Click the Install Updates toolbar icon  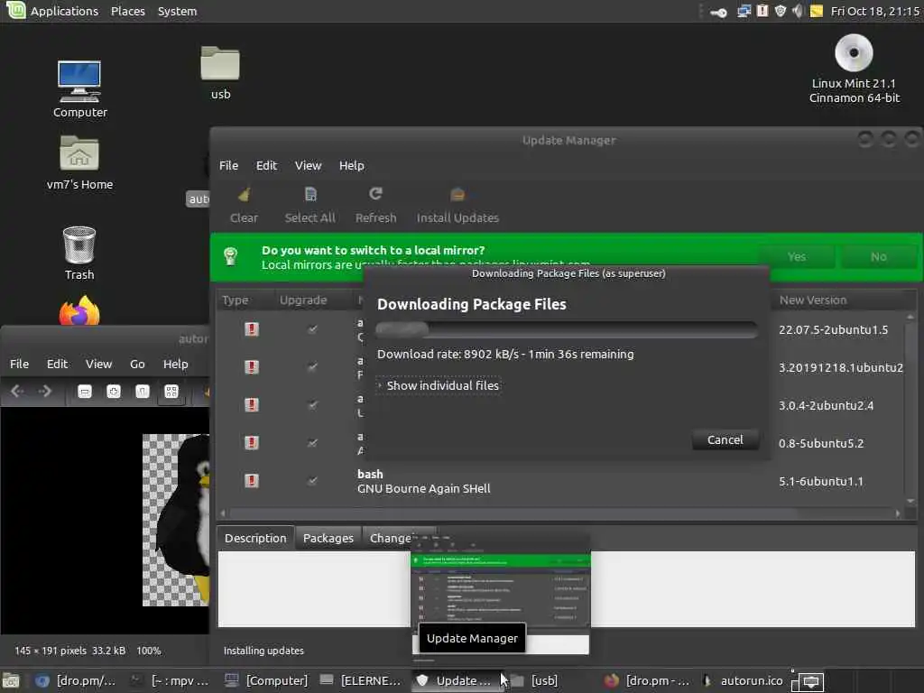457,194
